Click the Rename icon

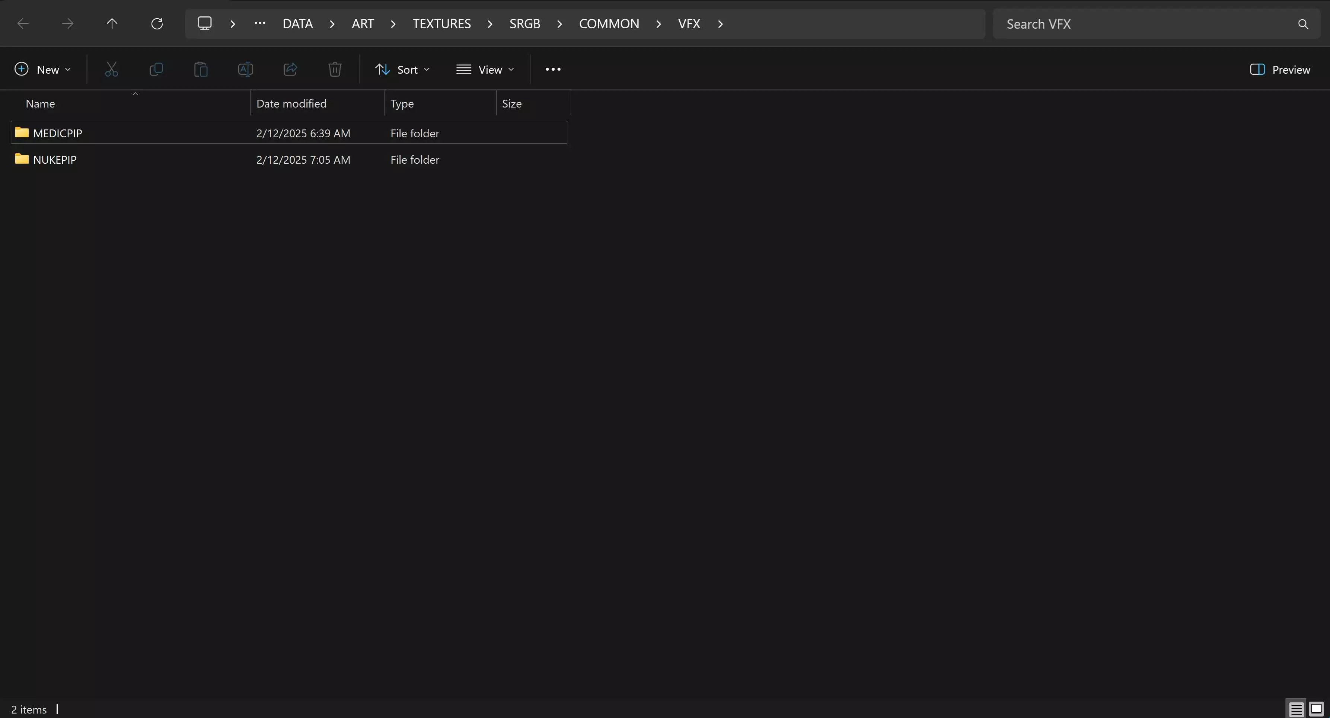tap(245, 69)
